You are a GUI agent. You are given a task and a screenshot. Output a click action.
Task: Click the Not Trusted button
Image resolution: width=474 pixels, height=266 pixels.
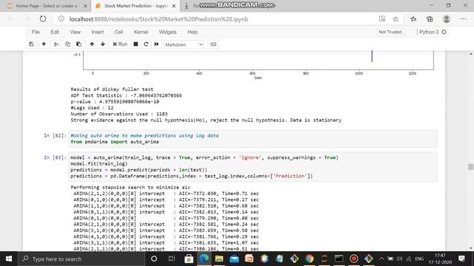390,32
